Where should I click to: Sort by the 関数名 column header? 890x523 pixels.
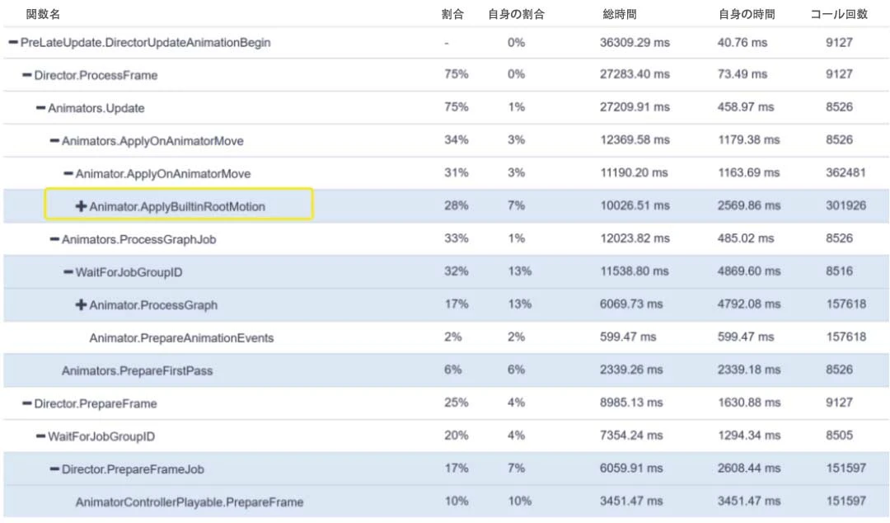(43, 14)
